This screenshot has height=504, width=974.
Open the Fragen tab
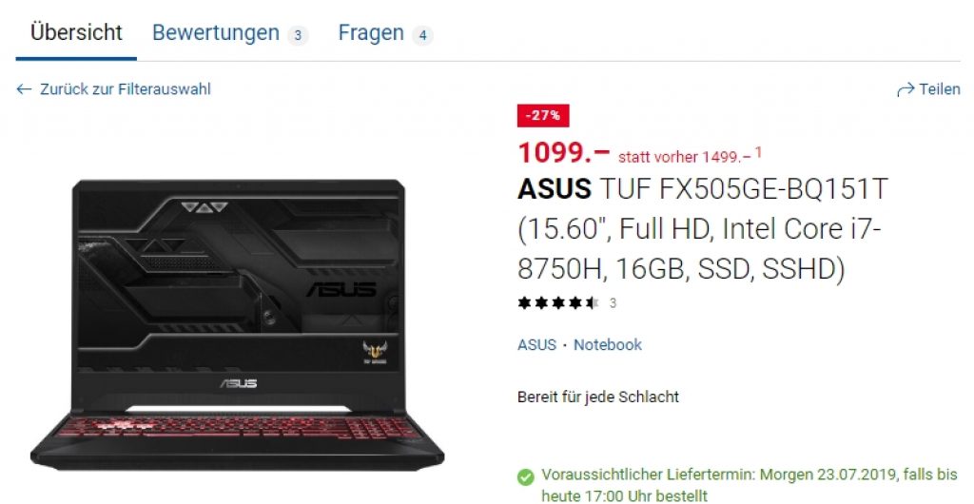371,32
